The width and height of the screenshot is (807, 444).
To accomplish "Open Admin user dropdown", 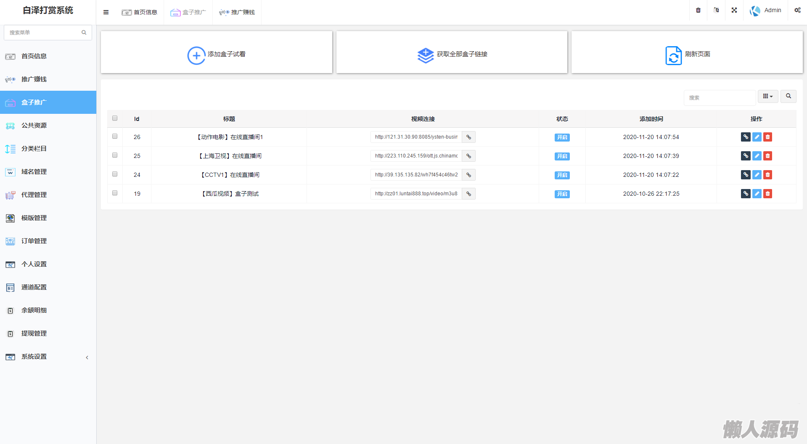I will click(x=766, y=11).
